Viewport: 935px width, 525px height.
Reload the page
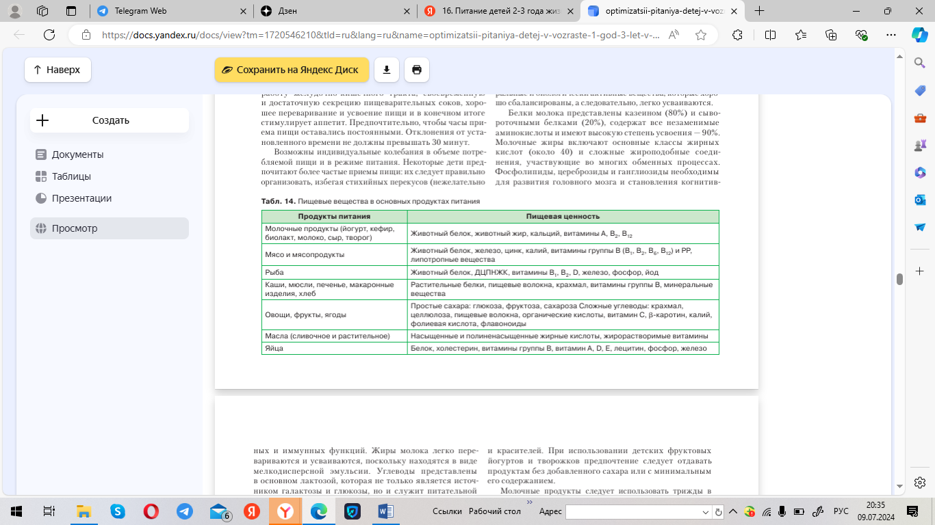[49, 35]
